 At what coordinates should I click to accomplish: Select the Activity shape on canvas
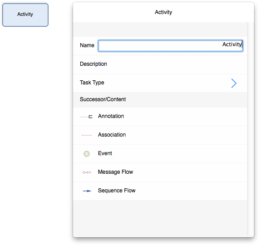pos(25,15)
